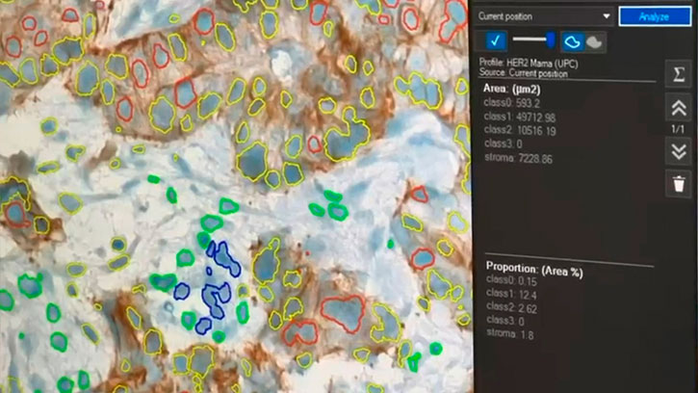
Task: Select the class2 area value 10516.19
Action: (x=535, y=130)
